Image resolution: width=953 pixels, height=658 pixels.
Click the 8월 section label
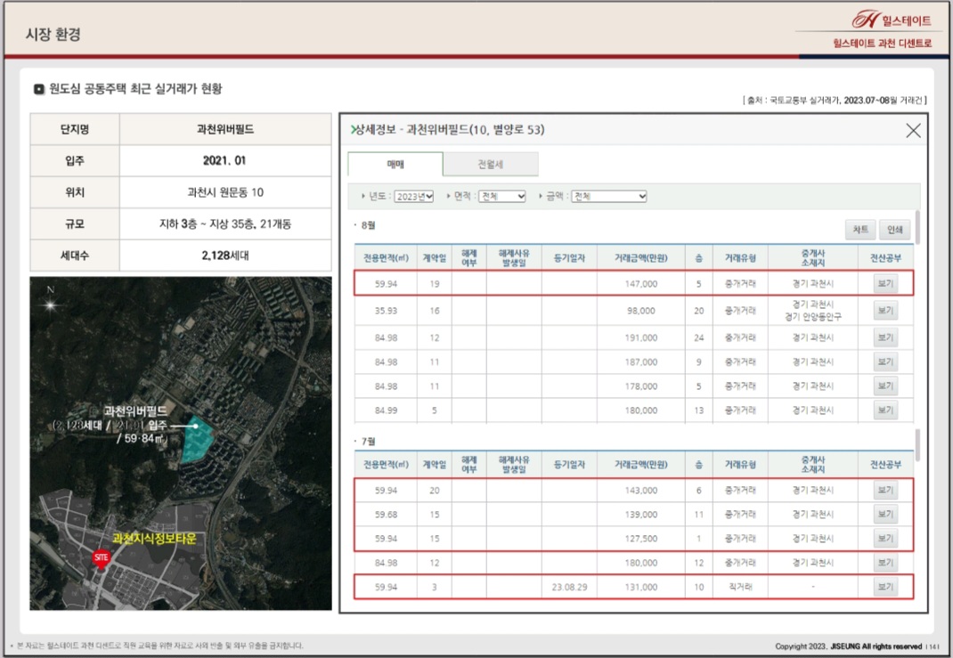[368, 225]
